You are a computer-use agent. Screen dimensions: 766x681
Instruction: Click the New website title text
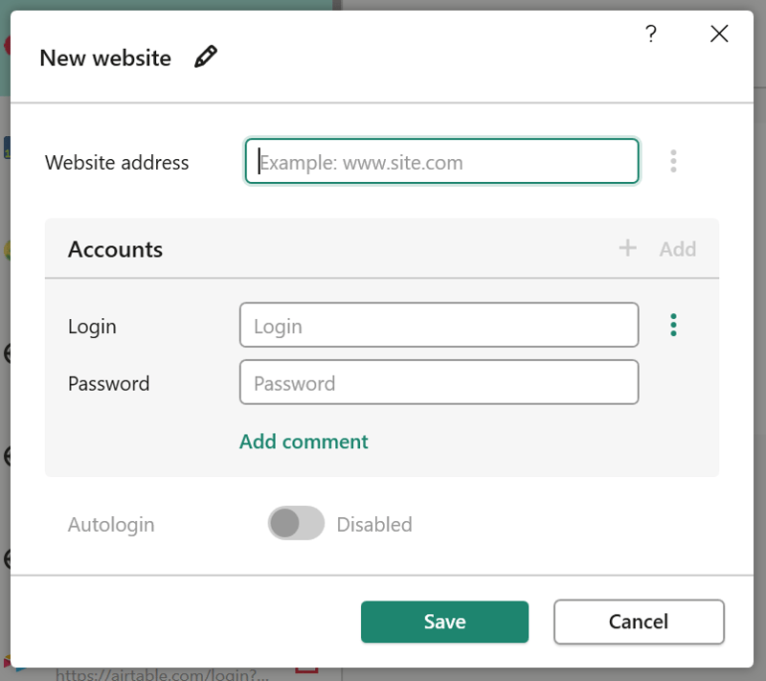105,58
